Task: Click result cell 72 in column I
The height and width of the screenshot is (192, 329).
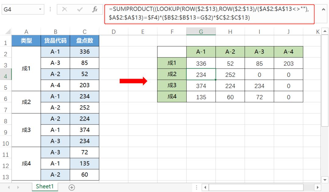Action: tap(259, 97)
